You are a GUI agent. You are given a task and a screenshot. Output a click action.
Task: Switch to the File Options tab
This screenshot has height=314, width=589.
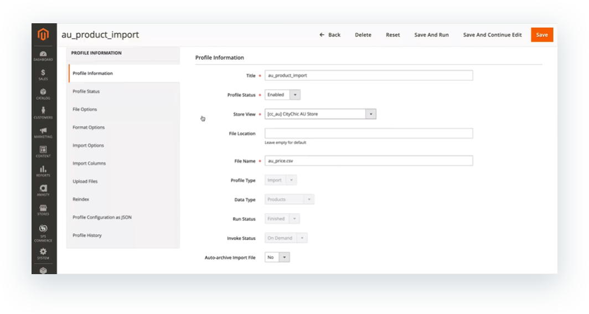85,110
